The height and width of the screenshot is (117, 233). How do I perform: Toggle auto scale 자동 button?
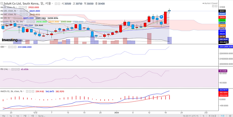222,116
